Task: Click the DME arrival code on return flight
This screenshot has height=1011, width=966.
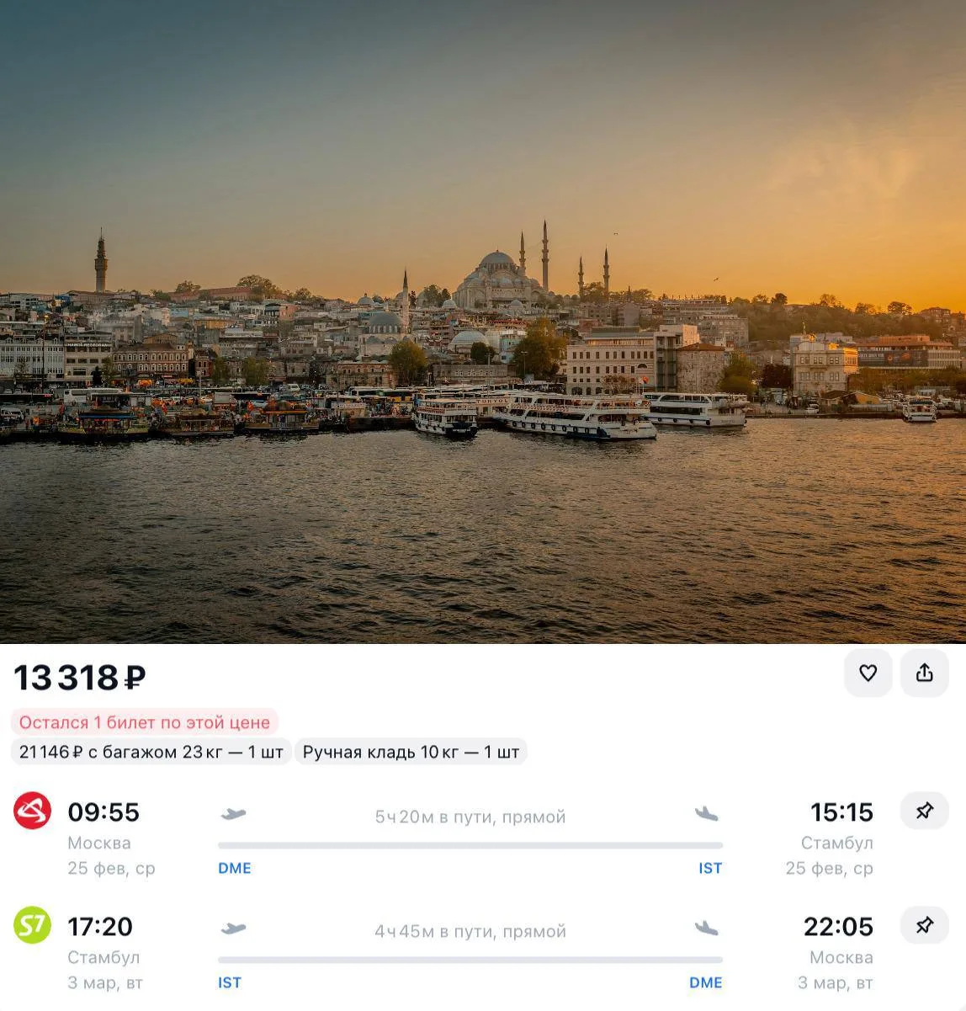Action: point(706,982)
